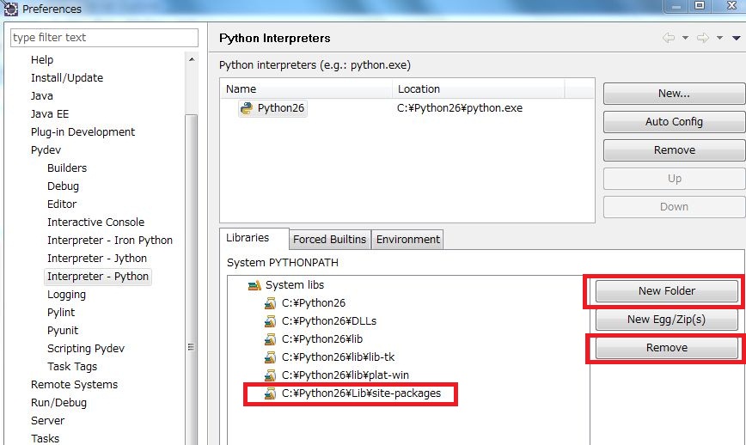The width and height of the screenshot is (746, 445).
Task: Select Run/Debug category
Action: click(x=58, y=403)
